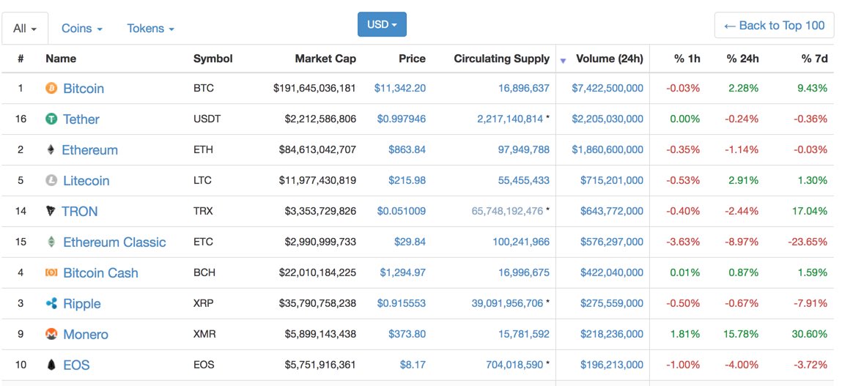Click the Ripple blue logo icon
853x386 pixels.
click(x=51, y=303)
